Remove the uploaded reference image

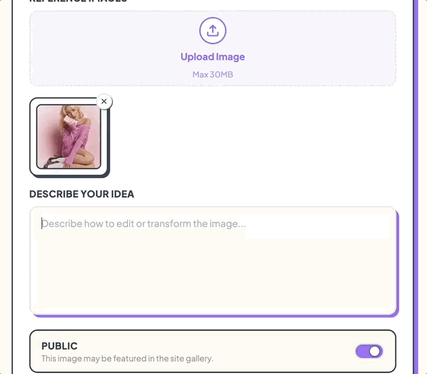tap(104, 101)
